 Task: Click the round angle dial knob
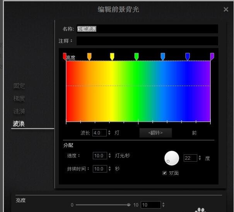click(x=172, y=158)
